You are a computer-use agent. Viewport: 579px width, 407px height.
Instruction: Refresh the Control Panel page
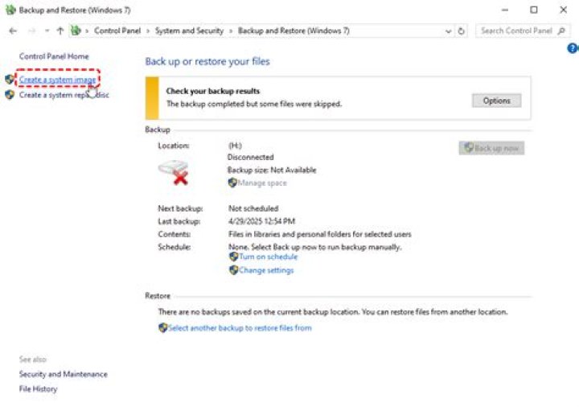461,31
